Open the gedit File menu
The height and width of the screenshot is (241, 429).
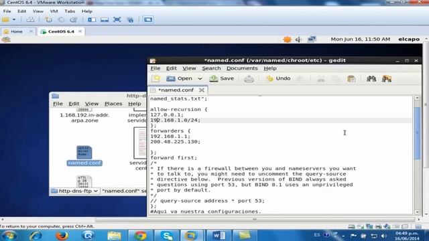tap(155, 68)
